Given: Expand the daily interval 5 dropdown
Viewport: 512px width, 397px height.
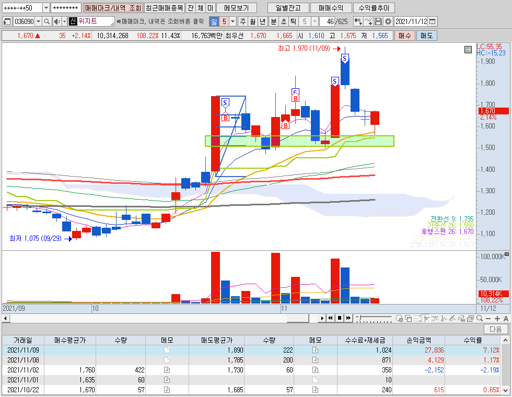Looking at the screenshot, I should 233,21.
